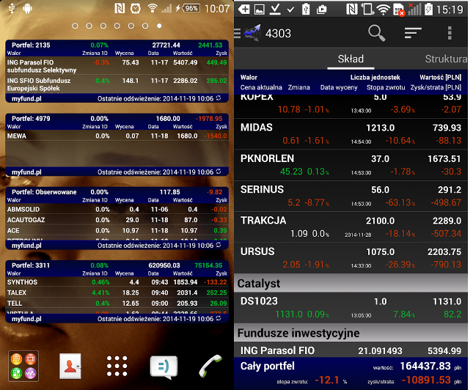Switch to the Struktura tab
The width and height of the screenshot is (473, 390).
click(x=446, y=59)
